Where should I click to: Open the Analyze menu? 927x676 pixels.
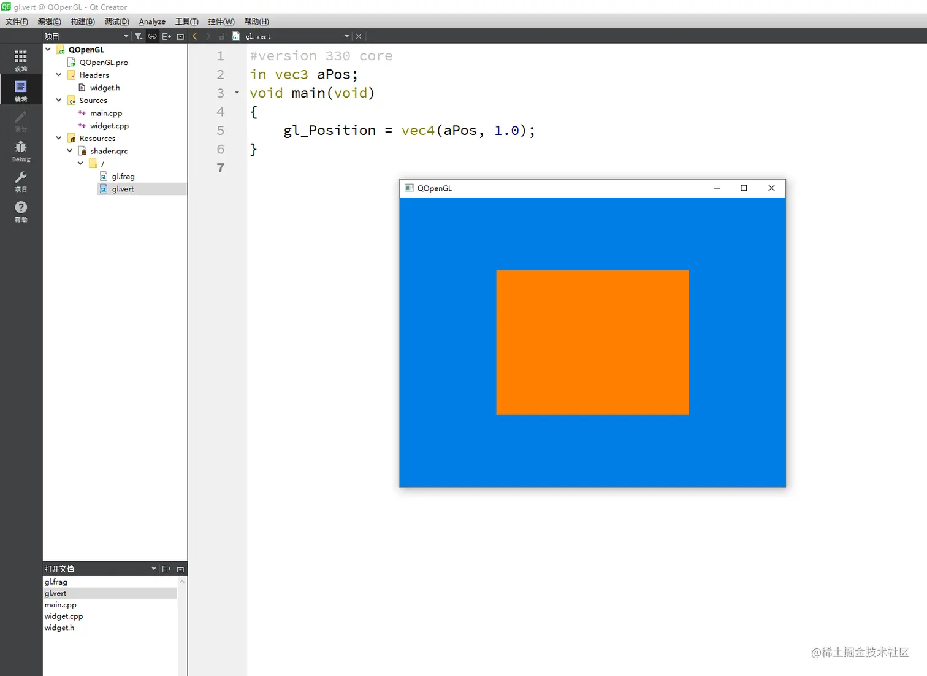(x=152, y=21)
